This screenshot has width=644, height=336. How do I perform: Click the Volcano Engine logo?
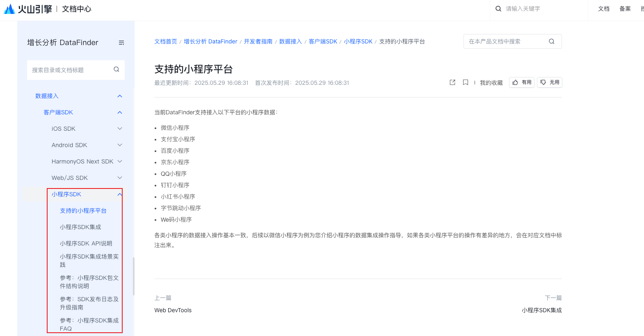coord(28,9)
